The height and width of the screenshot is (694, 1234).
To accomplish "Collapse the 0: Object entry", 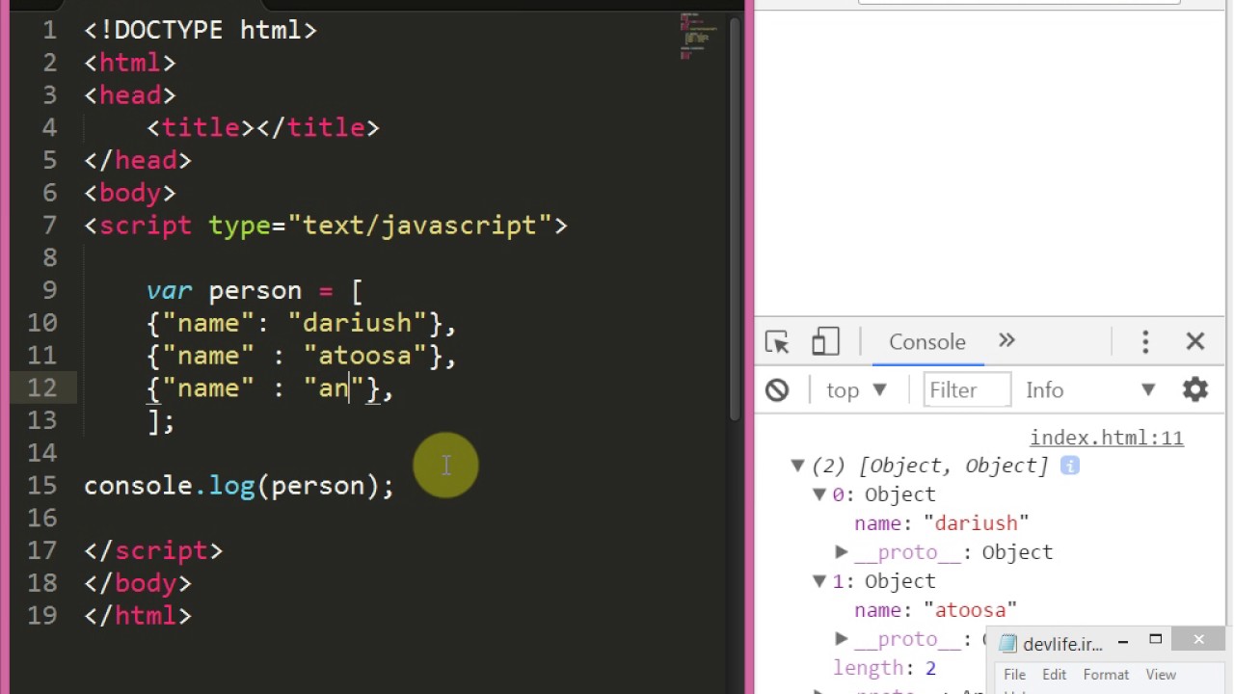I will 818,494.
